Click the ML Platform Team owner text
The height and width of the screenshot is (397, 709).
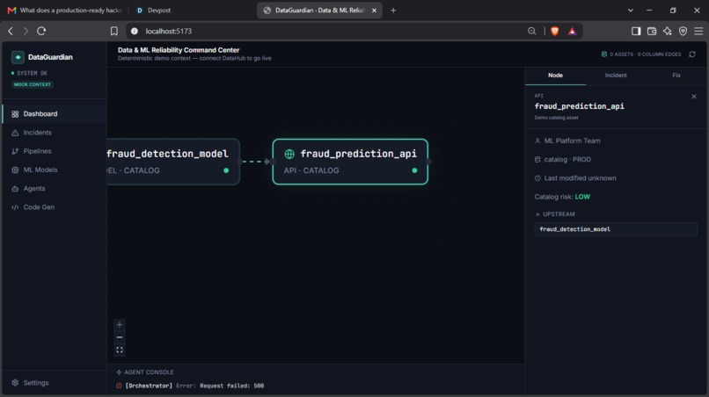572,141
